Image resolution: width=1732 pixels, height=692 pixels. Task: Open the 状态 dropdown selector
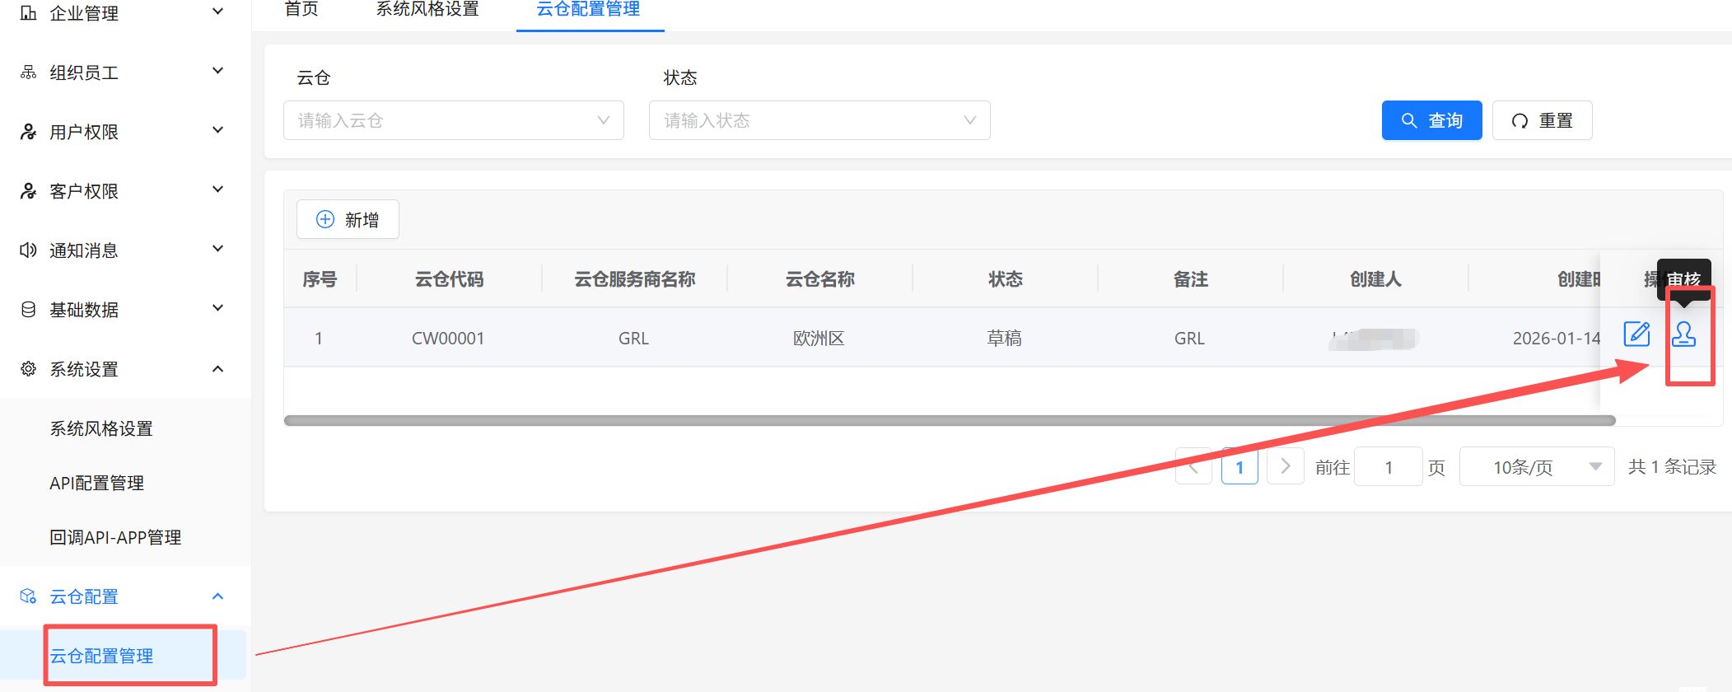(x=819, y=120)
